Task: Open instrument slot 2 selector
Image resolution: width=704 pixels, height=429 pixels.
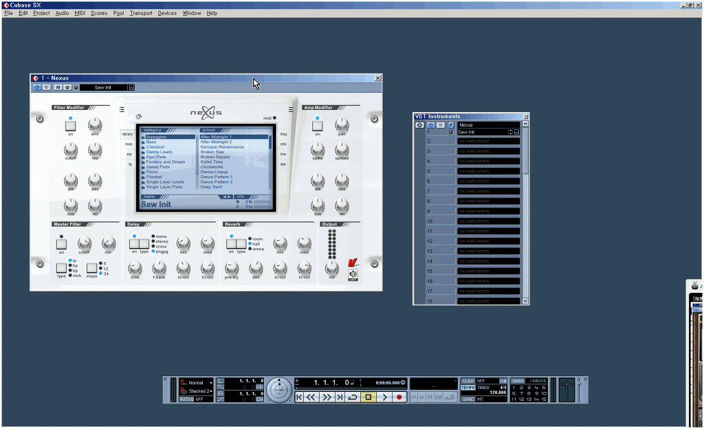Action: coord(489,142)
